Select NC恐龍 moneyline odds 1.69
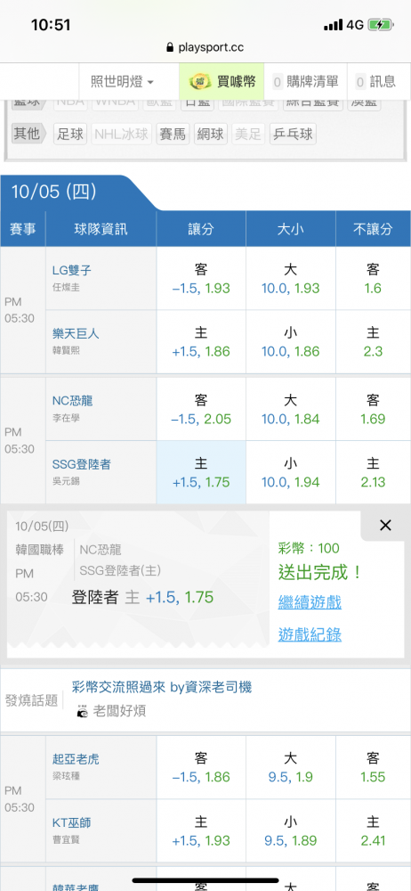Viewport: 411px width, 891px height. pos(373,409)
